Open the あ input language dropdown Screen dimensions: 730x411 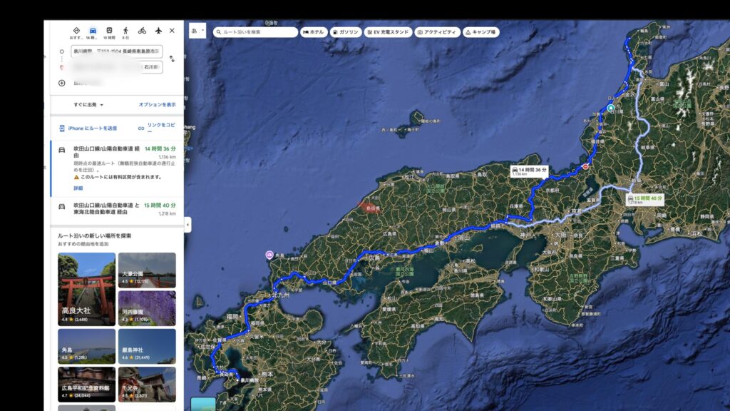pos(197,31)
